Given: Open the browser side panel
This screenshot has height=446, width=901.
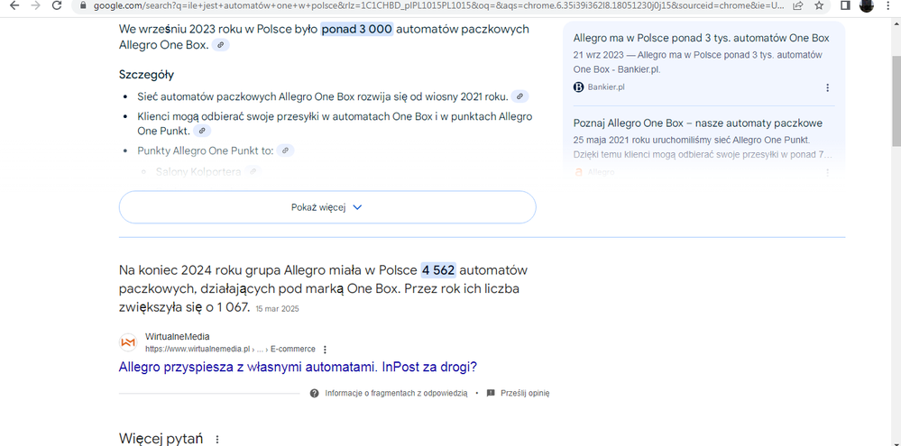Looking at the screenshot, I should coord(845,5).
